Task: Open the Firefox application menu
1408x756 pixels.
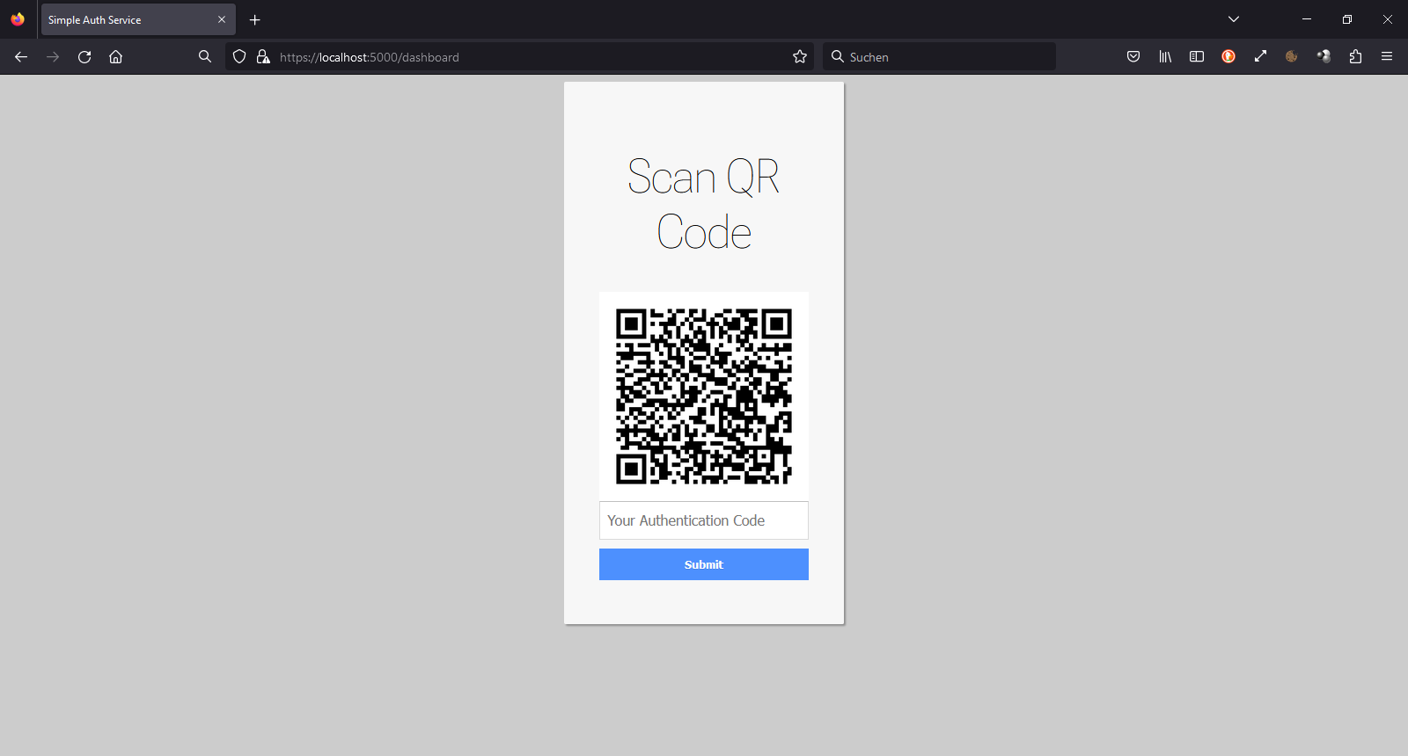Action: click(x=1387, y=57)
